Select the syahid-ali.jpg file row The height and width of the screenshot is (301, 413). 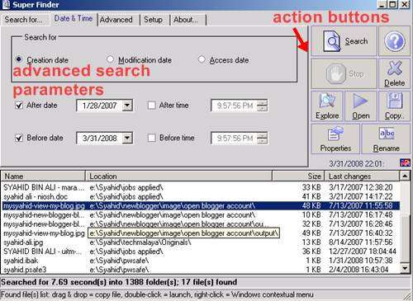[201, 242]
